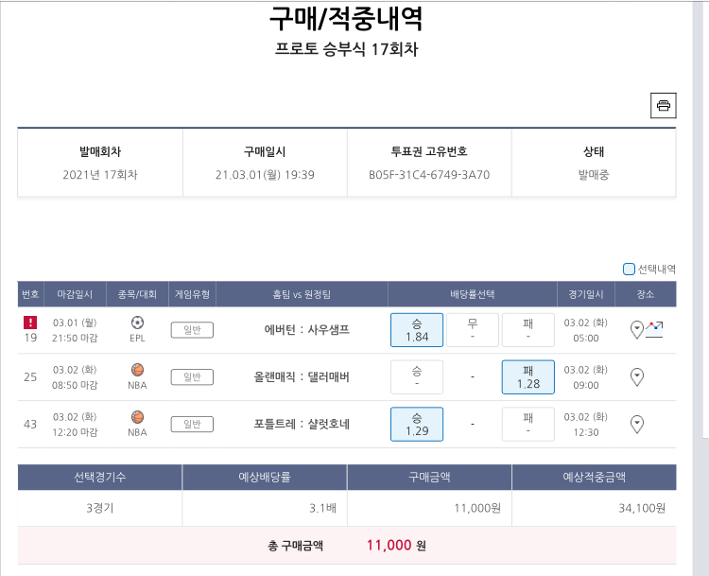Viewport: 709px width, 576px height.
Task: Click the soccer ball EPL icon
Action: coord(137,323)
